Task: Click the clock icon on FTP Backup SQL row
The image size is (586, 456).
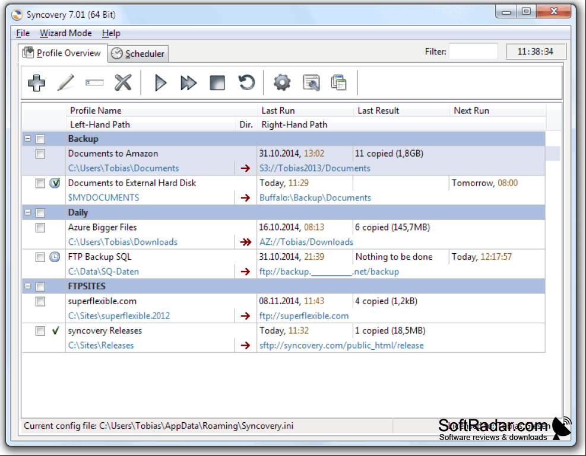Action: tap(55, 257)
